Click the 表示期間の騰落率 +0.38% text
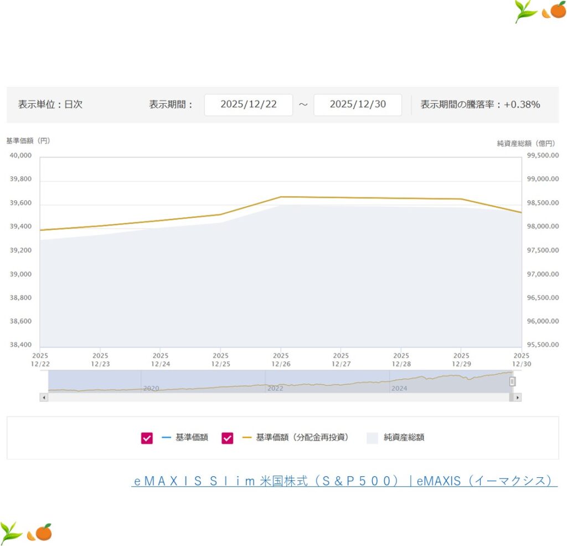Viewport: 567px width, 546px height. [480, 105]
